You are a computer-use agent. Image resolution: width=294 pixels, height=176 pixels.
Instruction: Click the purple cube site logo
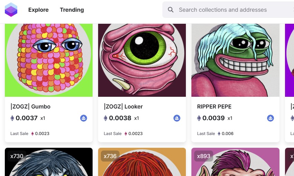pyautogui.click(x=11, y=10)
